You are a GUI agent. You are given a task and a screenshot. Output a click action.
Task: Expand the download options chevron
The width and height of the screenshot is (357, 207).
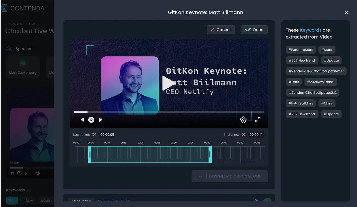(200, 176)
